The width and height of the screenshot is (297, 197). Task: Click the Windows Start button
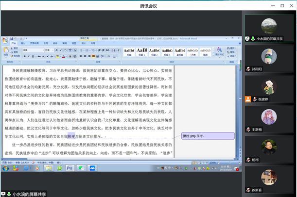[x=6, y=168]
